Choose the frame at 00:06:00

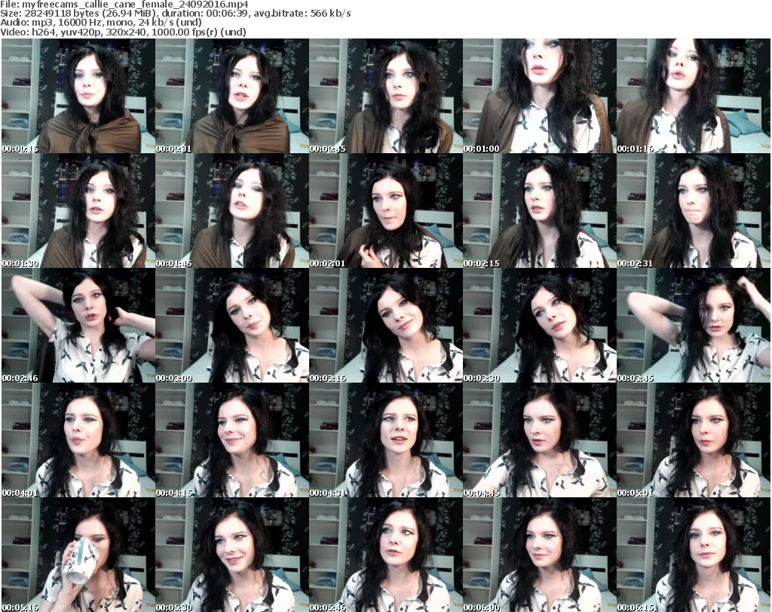point(539,555)
